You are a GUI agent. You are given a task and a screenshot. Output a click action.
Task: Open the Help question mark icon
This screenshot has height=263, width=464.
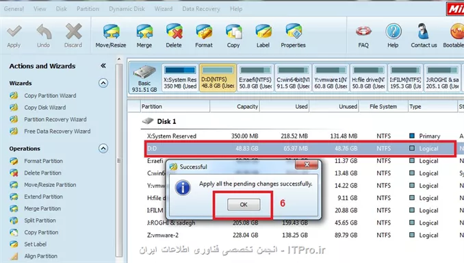(394, 32)
